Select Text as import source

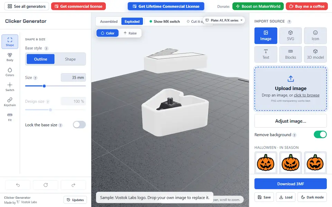pos(266,54)
